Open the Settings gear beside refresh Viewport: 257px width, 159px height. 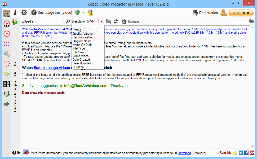[130, 22]
